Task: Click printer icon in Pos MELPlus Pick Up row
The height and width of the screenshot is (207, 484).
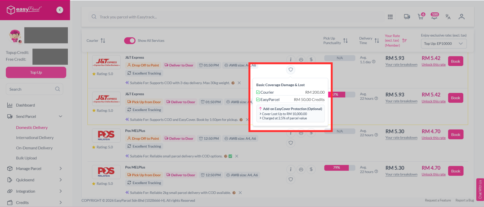Action: pos(301,169)
